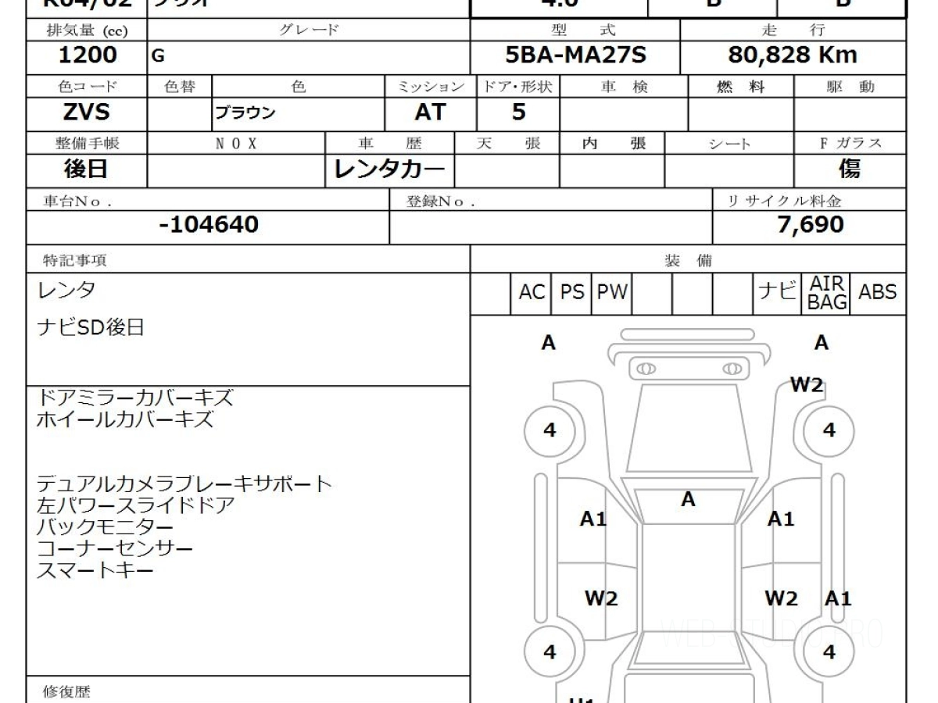The width and height of the screenshot is (938, 703).
Task: Click the 駆動 header
Action: pos(850,87)
